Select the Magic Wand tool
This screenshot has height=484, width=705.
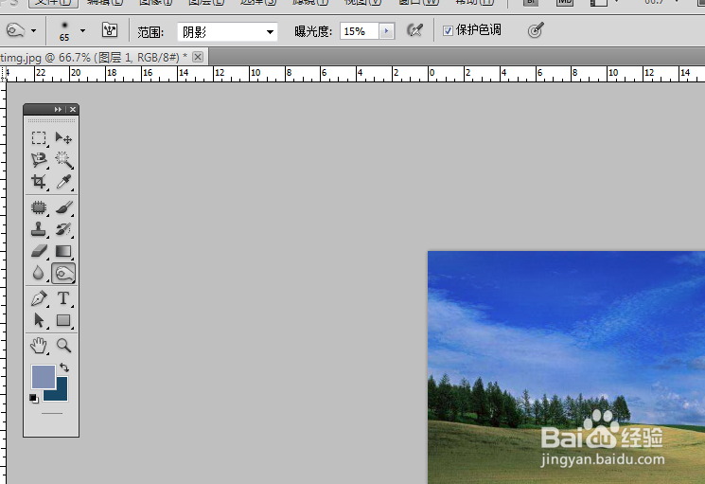coord(63,160)
